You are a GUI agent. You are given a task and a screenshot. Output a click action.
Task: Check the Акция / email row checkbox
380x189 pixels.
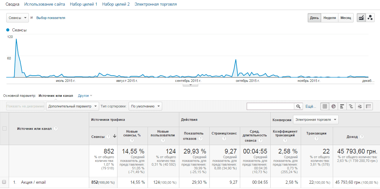coord(4,182)
